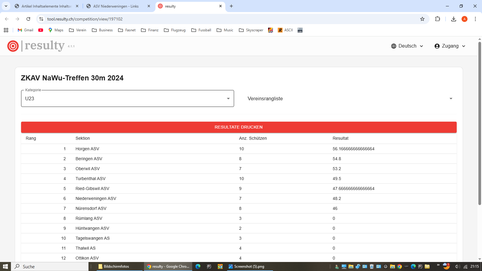Open the Fussball bookmark folder
This screenshot has width=482, height=271.
tap(201, 30)
